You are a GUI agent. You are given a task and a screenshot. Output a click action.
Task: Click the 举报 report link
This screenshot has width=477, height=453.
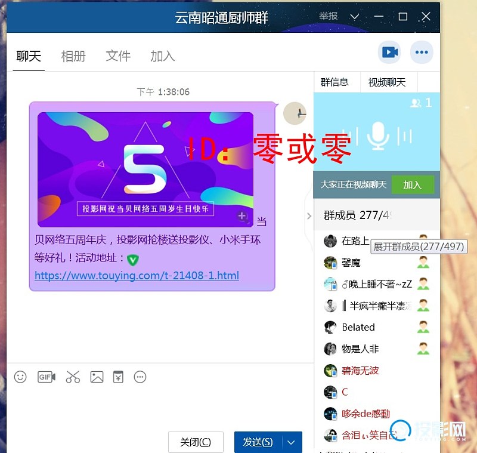pyautogui.click(x=329, y=16)
